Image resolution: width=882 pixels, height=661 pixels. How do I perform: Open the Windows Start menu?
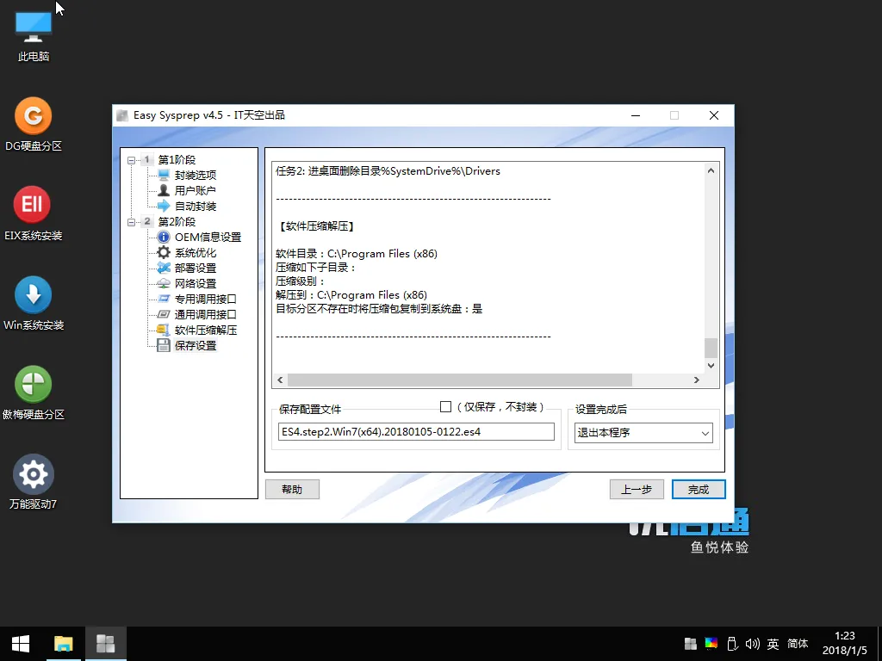pos(21,644)
